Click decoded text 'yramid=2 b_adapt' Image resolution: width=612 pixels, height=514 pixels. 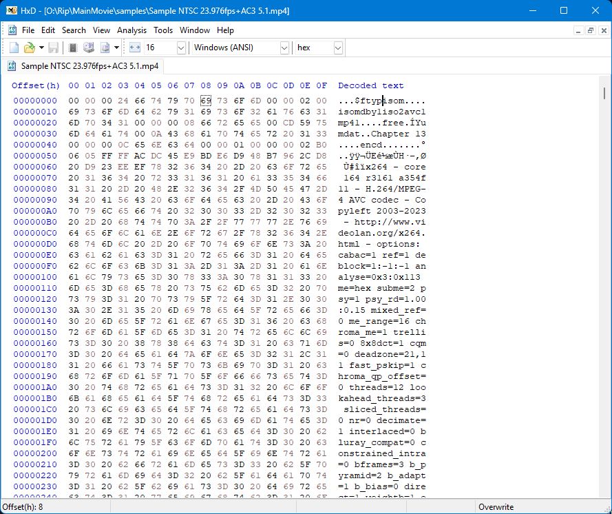coord(381,475)
